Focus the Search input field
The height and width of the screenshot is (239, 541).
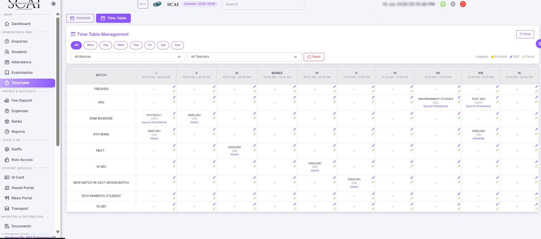263,4
